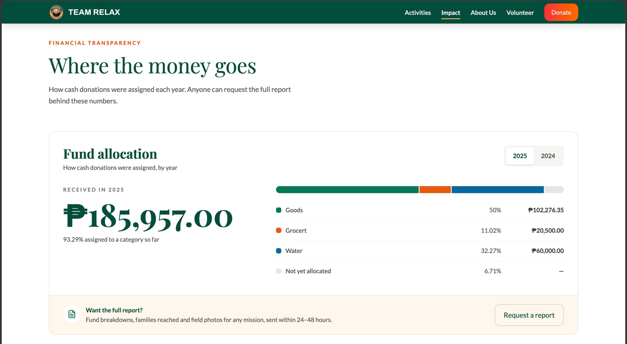Click the 50% Goods percentage

pos(495,210)
